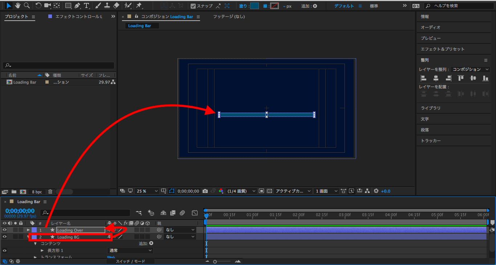Open the エフェクト&プリセット panel
This screenshot has width=496, height=265.
click(x=442, y=49)
